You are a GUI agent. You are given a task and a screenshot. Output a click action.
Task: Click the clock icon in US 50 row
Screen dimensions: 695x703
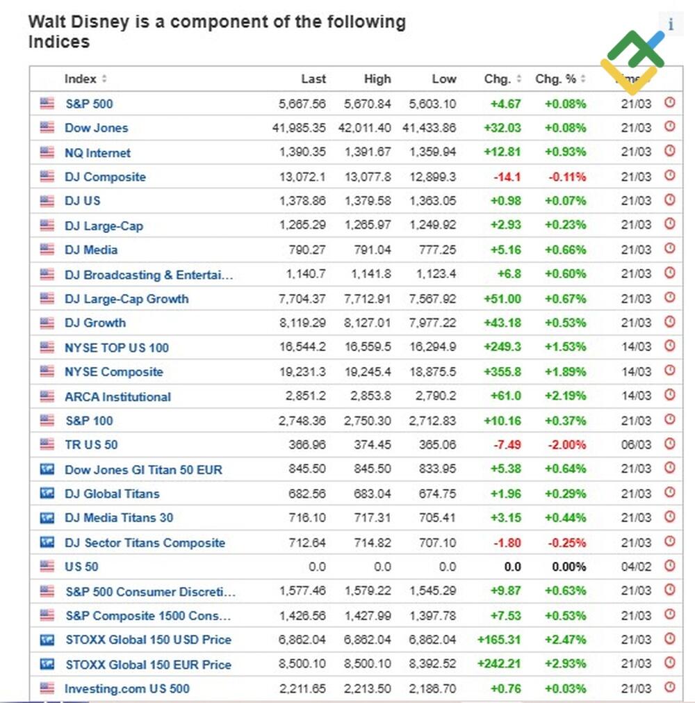click(x=669, y=565)
